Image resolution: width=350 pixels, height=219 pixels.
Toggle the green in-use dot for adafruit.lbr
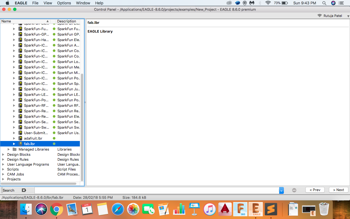(x=54, y=138)
